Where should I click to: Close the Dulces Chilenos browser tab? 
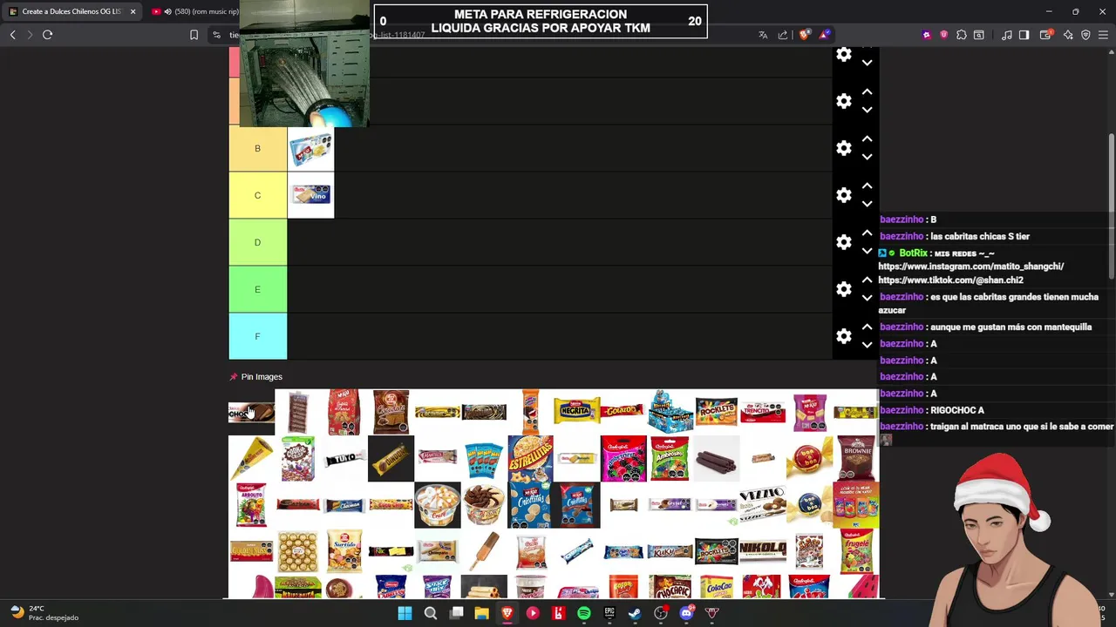(x=133, y=11)
